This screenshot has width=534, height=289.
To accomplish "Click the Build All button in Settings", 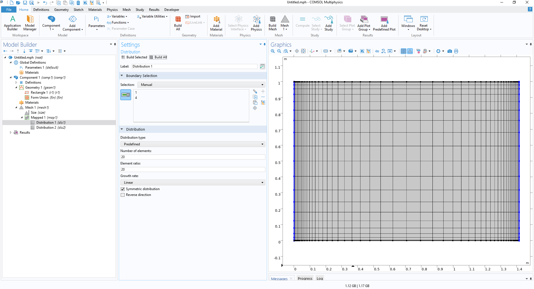I will [x=158, y=57].
